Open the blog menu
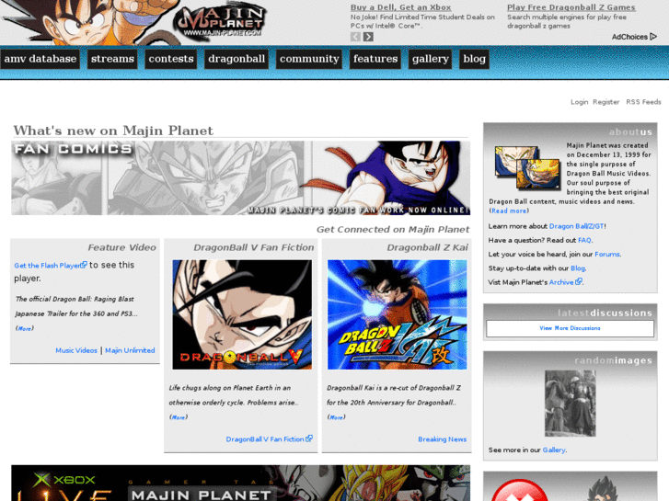This screenshot has width=669, height=501. [475, 59]
